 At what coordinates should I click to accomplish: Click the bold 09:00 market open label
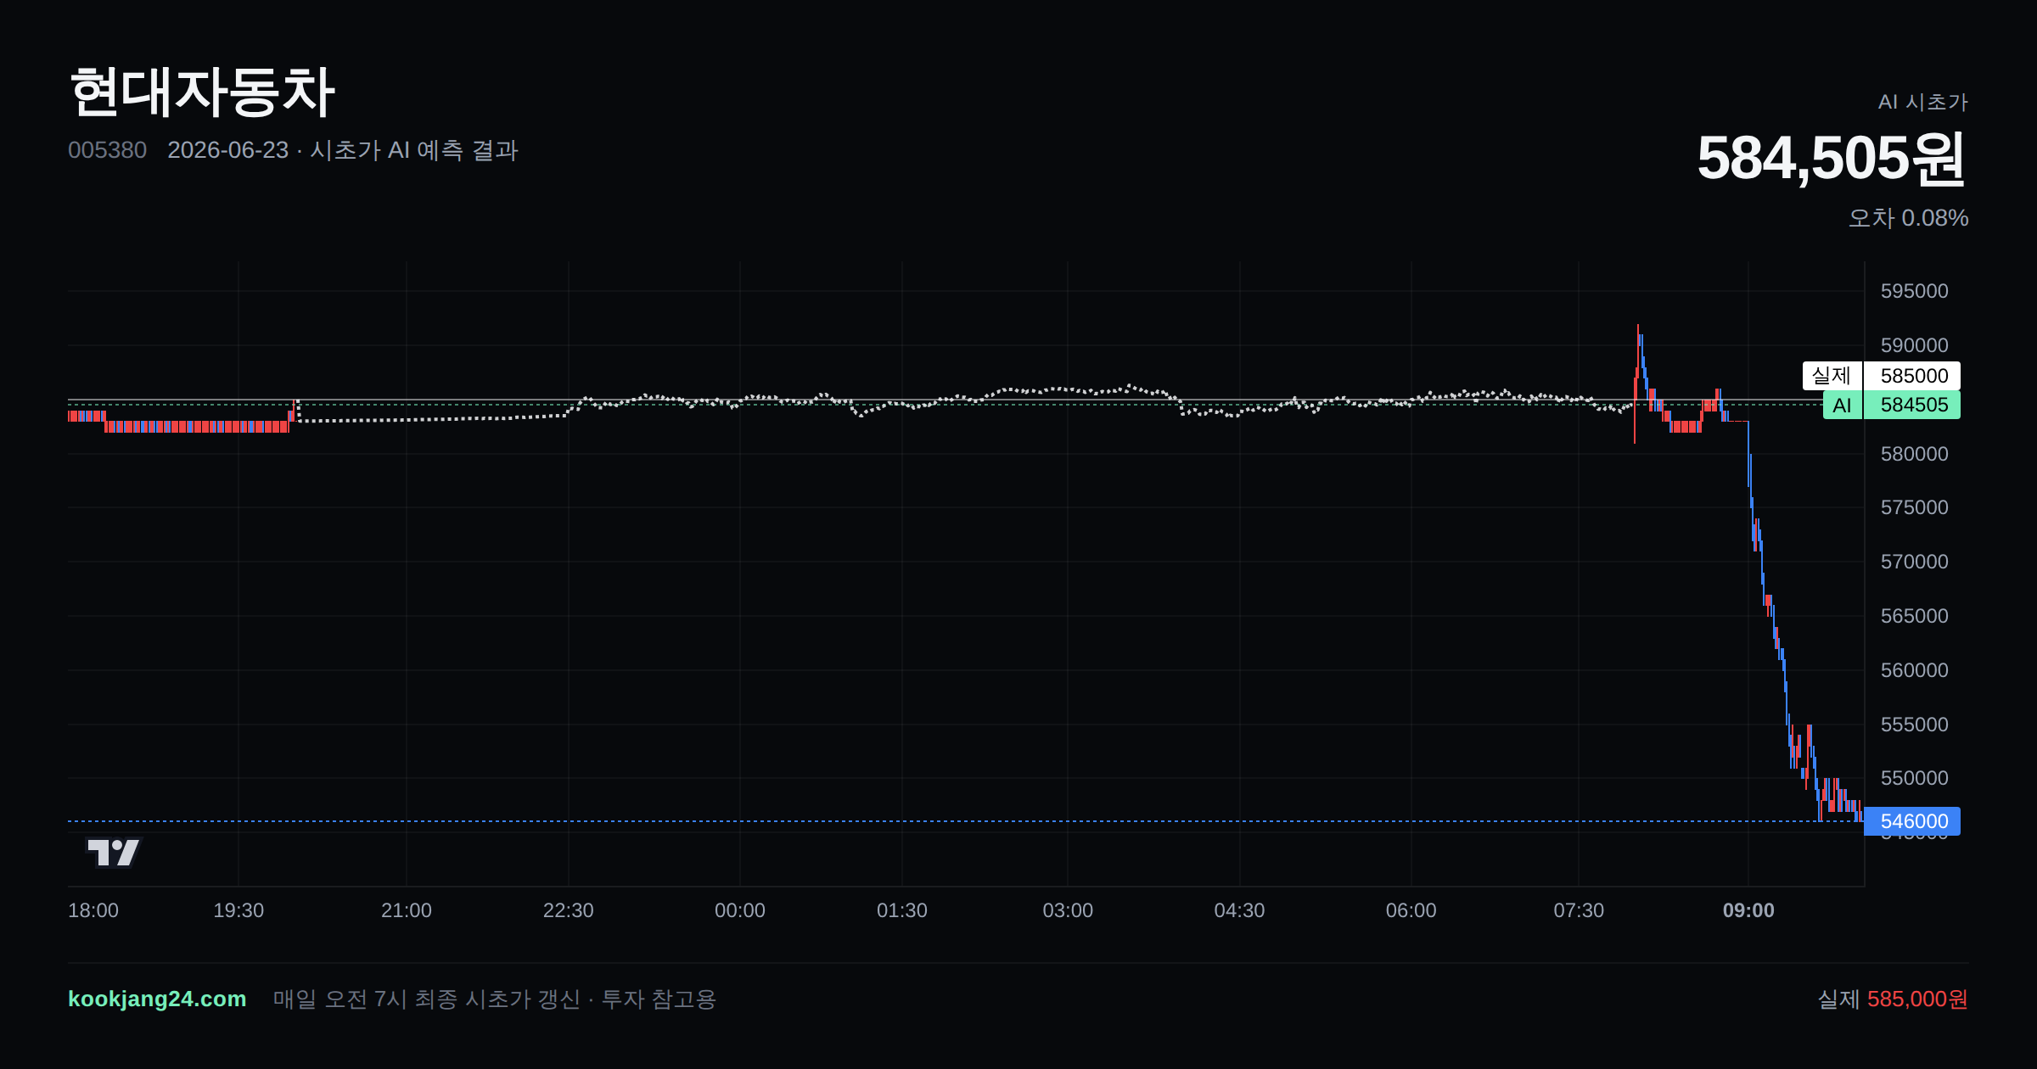[x=1748, y=910]
